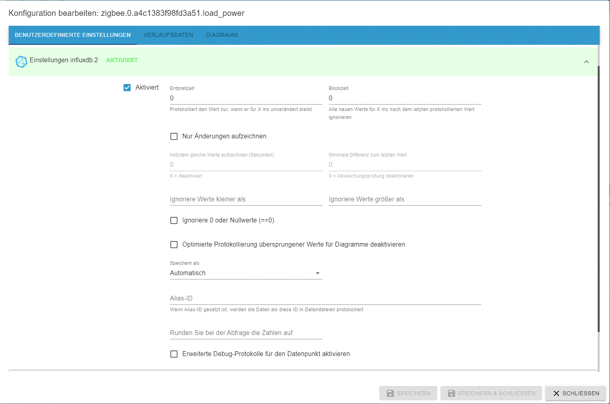The image size is (610, 404).
Task: Click the Speichern button
Action: [408, 393]
